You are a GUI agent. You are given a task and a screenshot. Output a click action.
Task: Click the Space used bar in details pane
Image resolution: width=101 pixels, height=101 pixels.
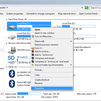coord(29,94)
